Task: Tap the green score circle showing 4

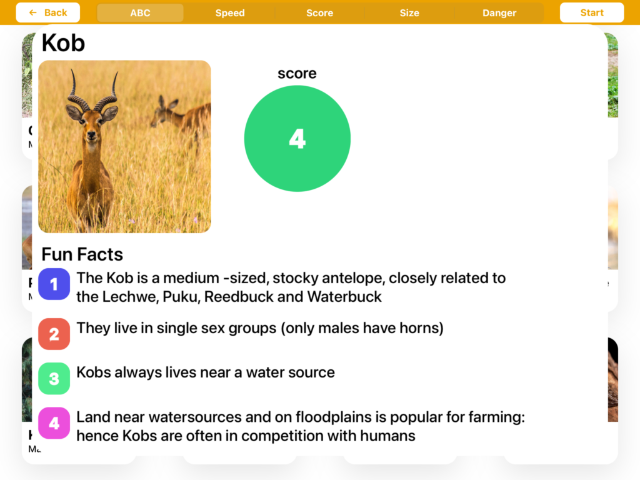Action: pos(297,139)
